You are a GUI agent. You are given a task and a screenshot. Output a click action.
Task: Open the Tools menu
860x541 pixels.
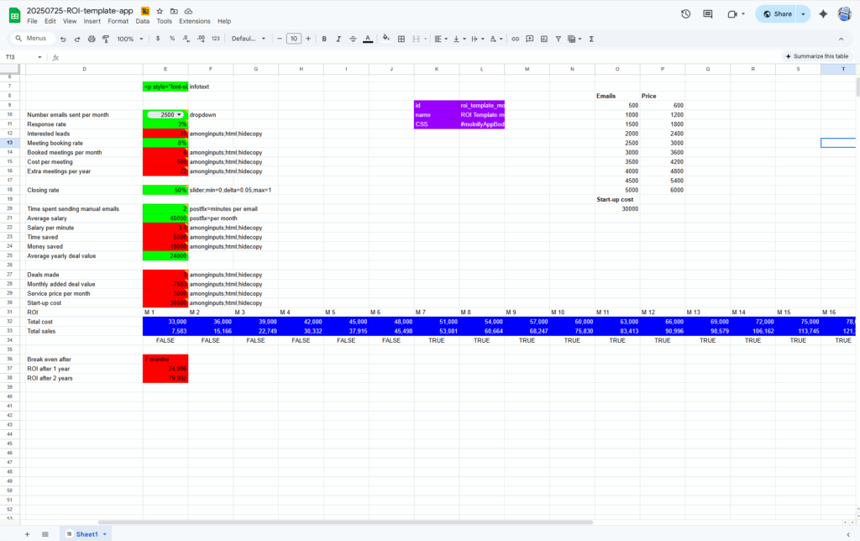(164, 21)
